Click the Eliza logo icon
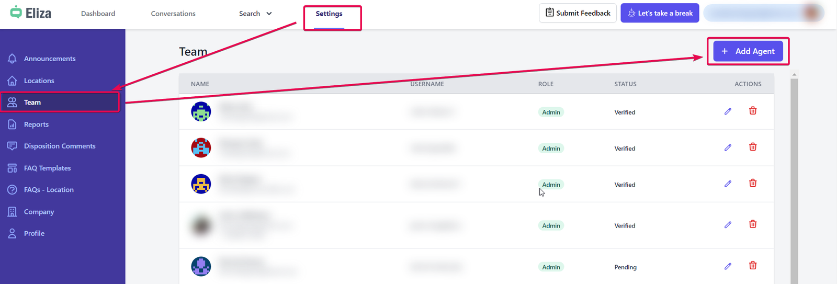 coord(16,13)
